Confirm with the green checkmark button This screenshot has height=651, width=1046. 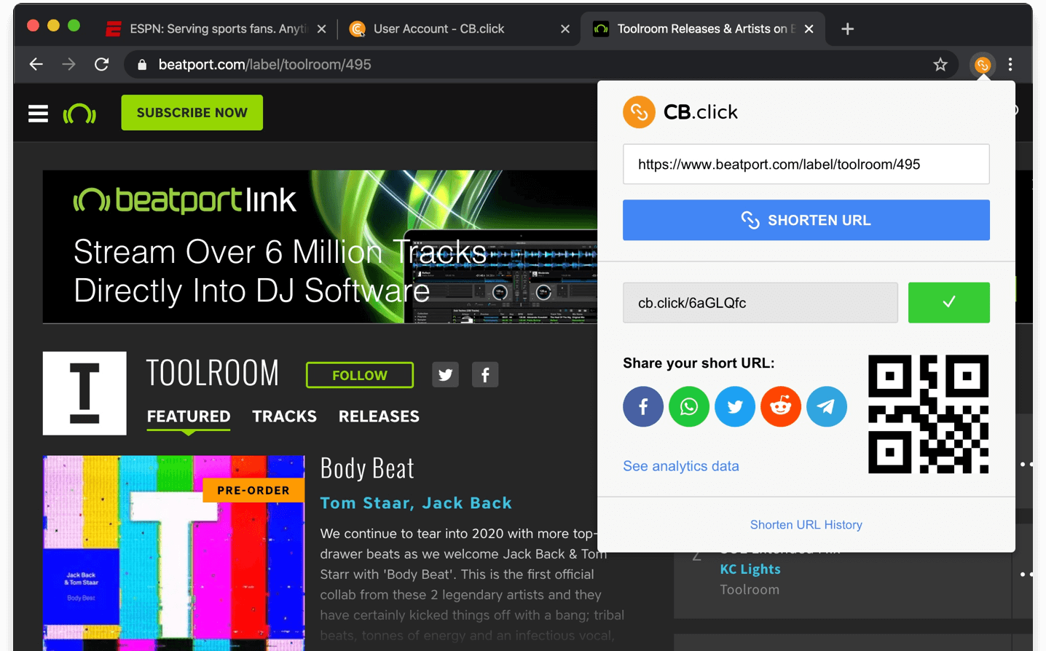(x=948, y=302)
